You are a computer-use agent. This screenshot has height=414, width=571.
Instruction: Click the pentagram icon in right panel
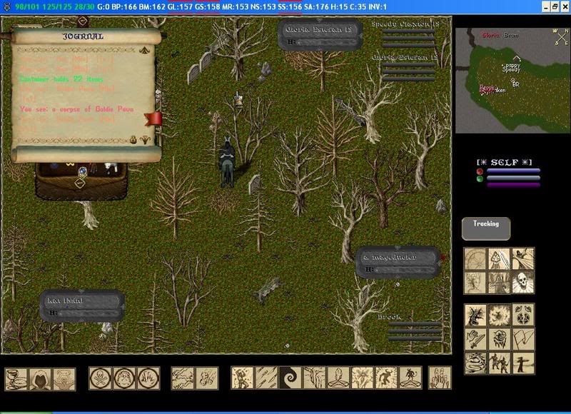pyautogui.click(x=523, y=315)
